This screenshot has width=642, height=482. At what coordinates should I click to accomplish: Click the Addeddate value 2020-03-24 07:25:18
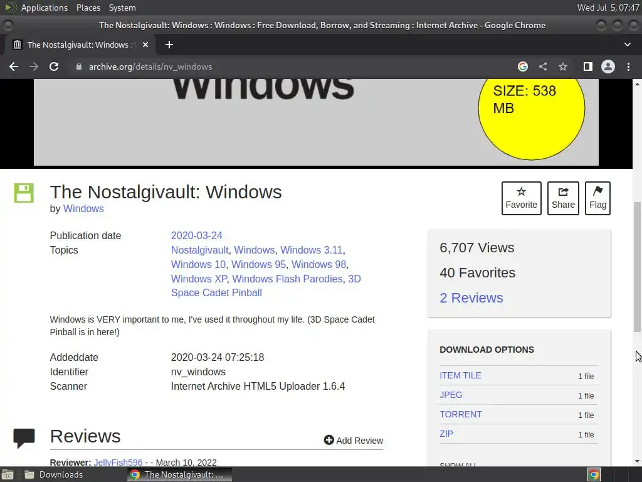(x=218, y=357)
